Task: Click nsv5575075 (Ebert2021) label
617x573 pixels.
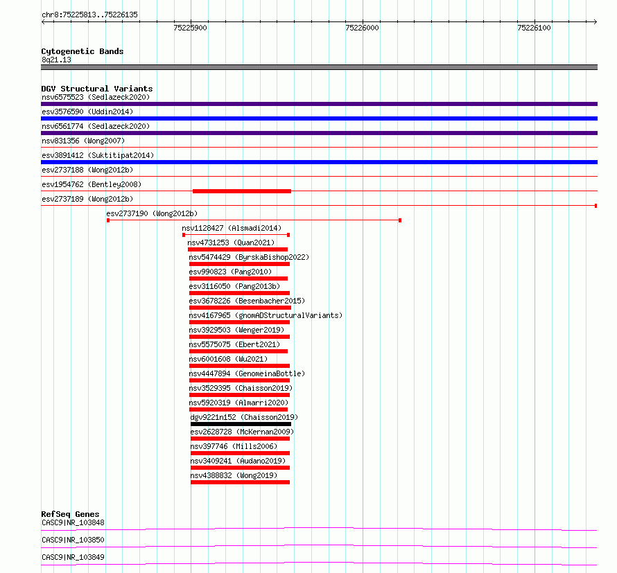Action: point(234,344)
